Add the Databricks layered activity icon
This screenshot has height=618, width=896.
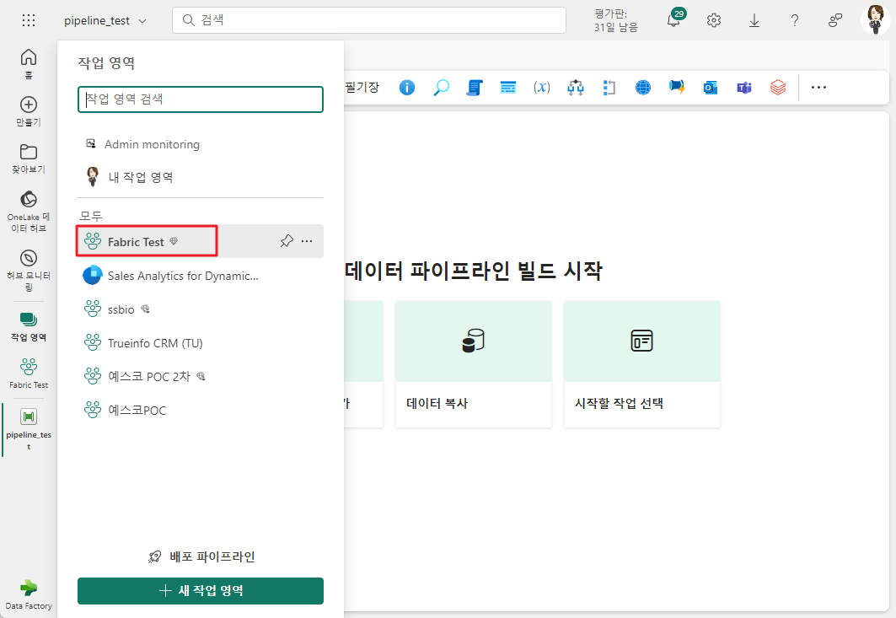(x=778, y=88)
